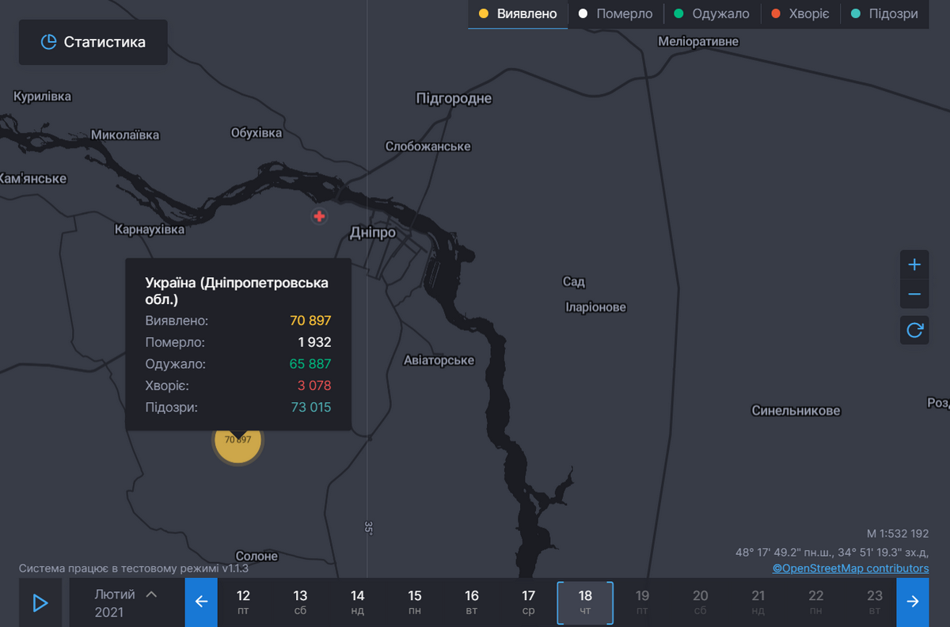
Task: Select date 14 нд on timeline
Action: 358,602
